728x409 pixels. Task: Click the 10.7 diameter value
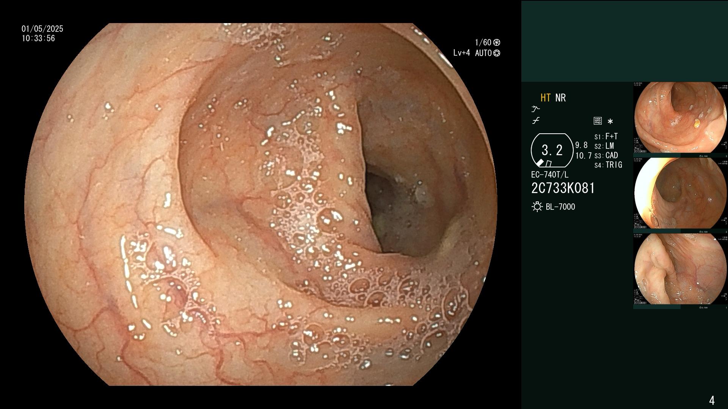(x=584, y=156)
